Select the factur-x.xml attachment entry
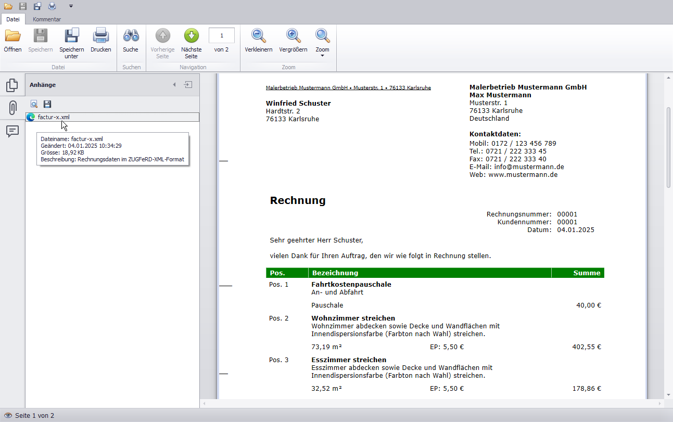Image resolution: width=673 pixels, height=422 pixels. coord(54,117)
